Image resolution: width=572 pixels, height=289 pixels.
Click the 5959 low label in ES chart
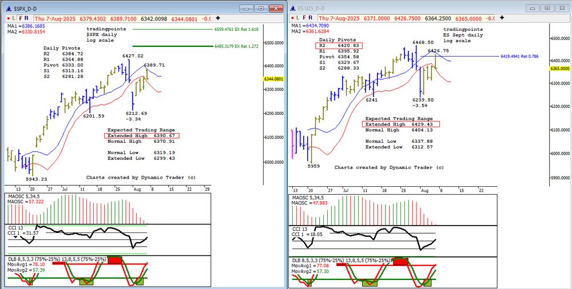(313, 166)
